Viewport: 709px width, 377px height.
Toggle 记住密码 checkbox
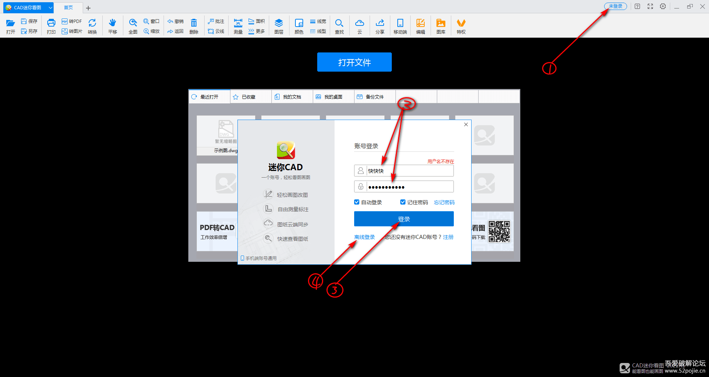tap(403, 202)
